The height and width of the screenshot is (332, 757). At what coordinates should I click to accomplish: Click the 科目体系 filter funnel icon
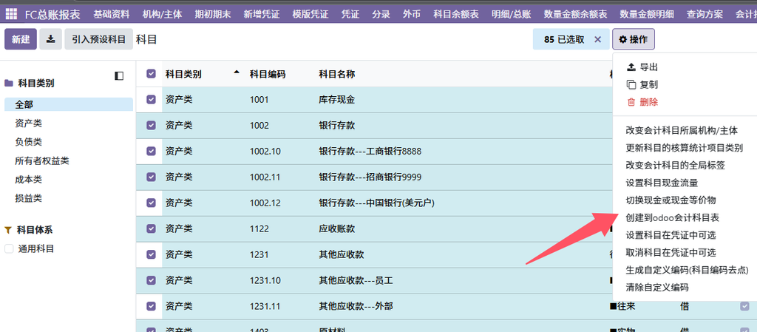[x=8, y=230]
